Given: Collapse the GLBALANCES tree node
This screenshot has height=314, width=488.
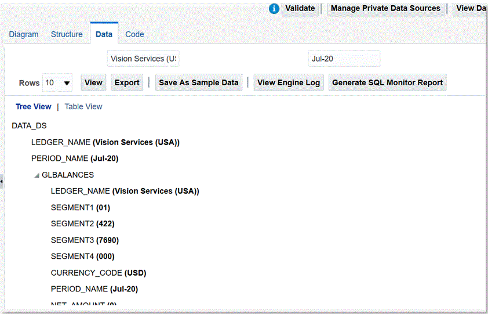Looking at the screenshot, I should coord(37,175).
